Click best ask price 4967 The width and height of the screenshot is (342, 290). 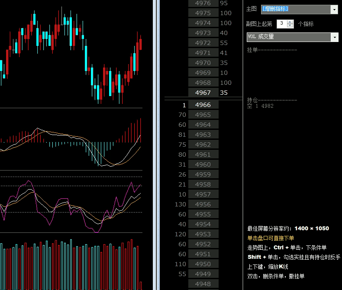point(203,93)
